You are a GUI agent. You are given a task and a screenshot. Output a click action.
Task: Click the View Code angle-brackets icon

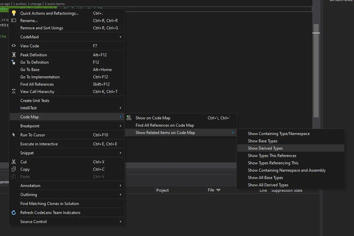pos(14,46)
